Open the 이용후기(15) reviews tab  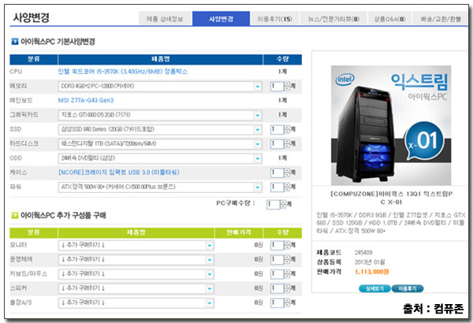pos(274,19)
